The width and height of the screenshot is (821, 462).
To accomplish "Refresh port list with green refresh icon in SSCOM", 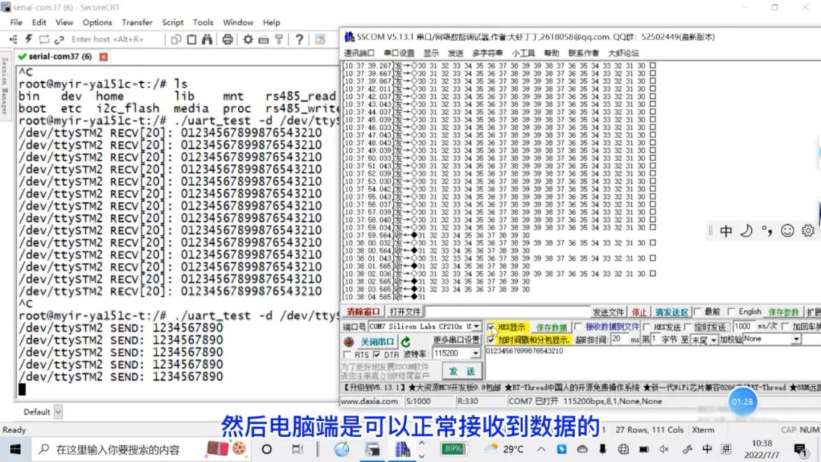I will tap(406, 342).
